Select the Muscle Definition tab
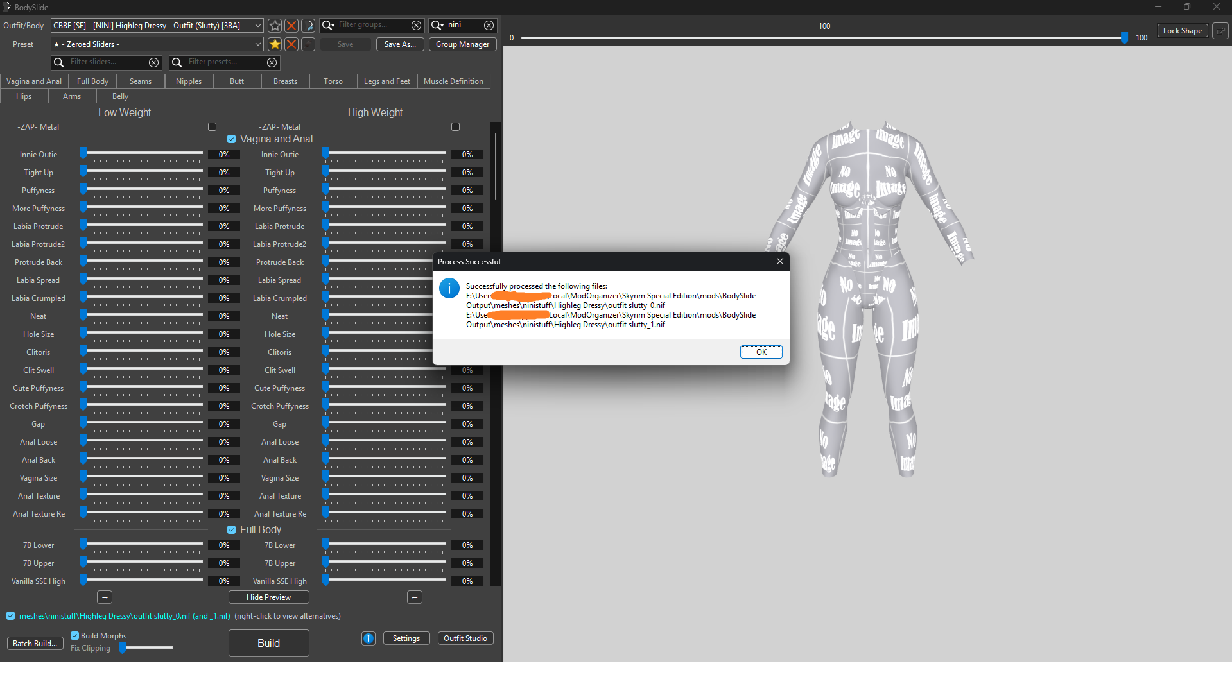The width and height of the screenshot is (1232, 693). pos(454,81)
